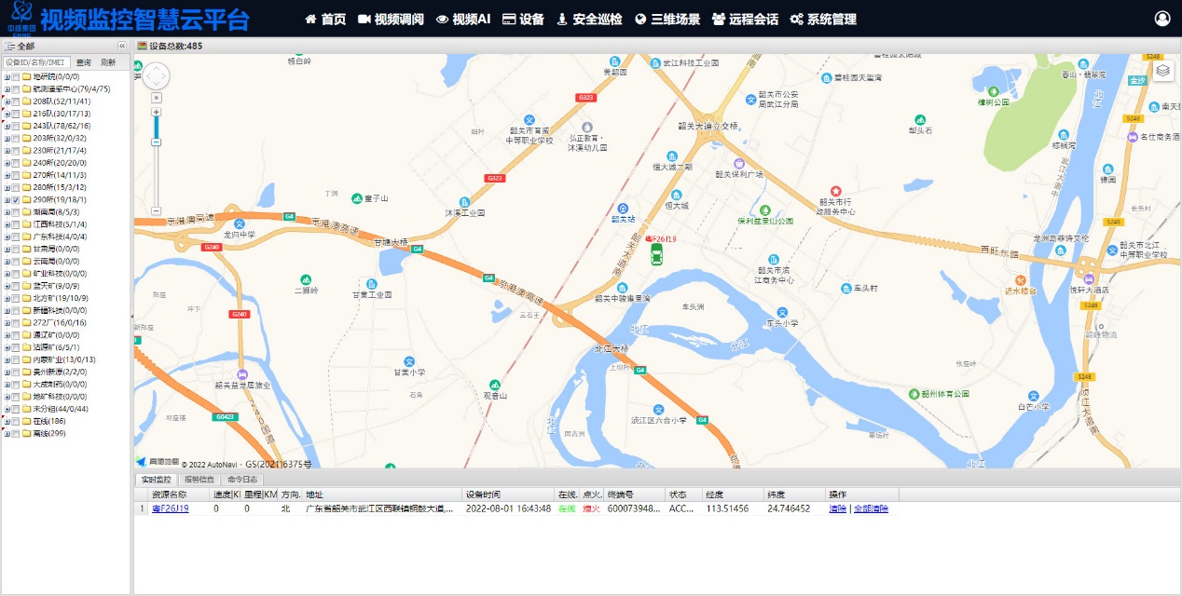Click the map zoom slider handle
This screenshot has width=1182, height=596.
[156, 142]
